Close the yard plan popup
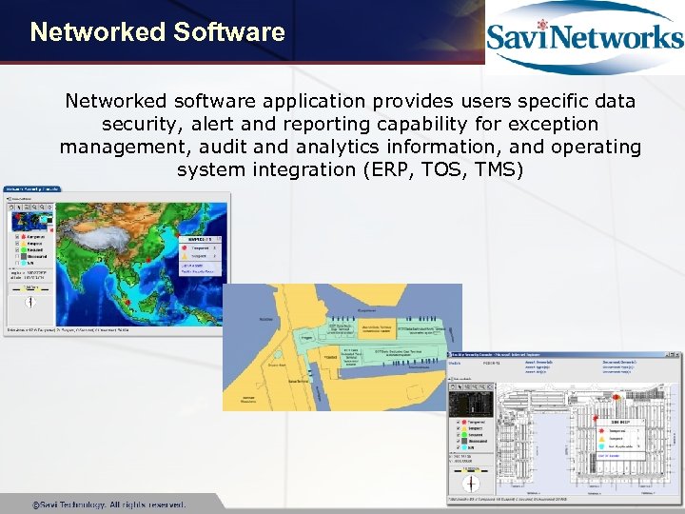This screenshot has width=685, height=514. click(x=643, y=421)
